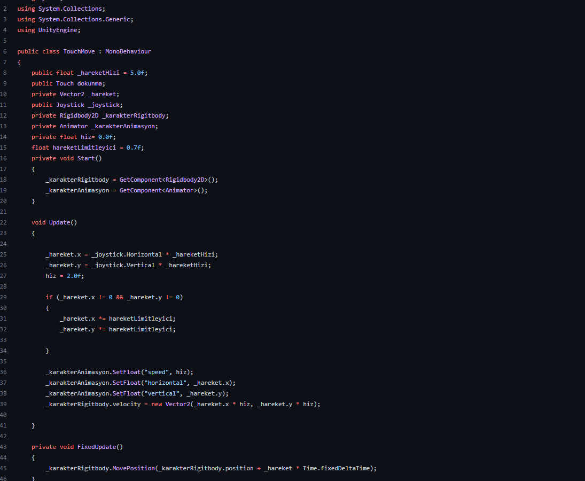Click 'private Vector2 _hareket;' line

click(x=75, y=95)
